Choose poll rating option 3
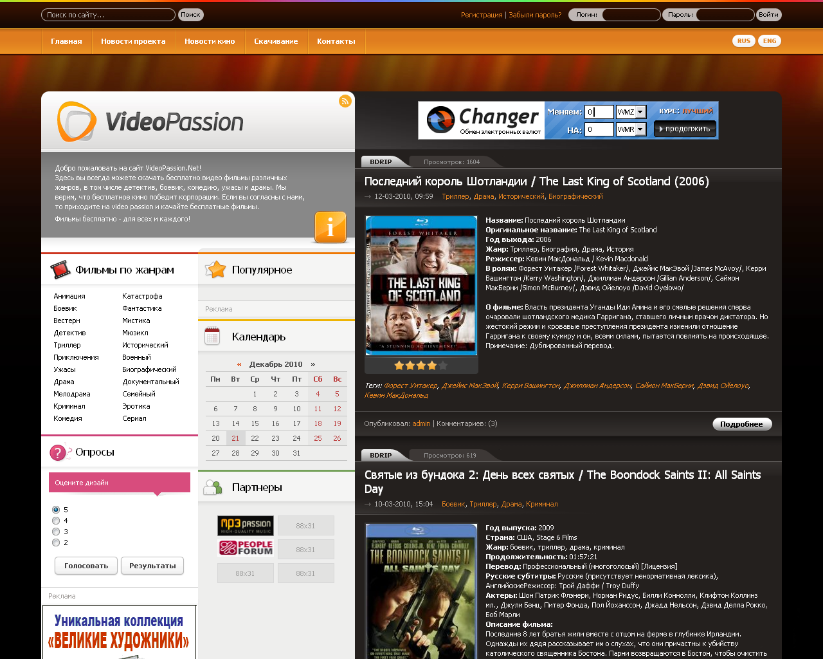823x659 pixels. [x=56, y=532]
